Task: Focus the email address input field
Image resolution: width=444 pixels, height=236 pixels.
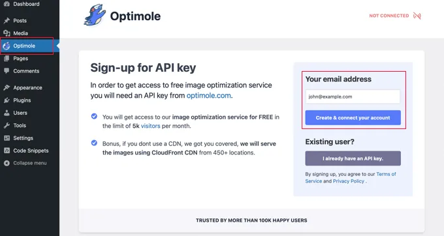Action: click(353, 96)
